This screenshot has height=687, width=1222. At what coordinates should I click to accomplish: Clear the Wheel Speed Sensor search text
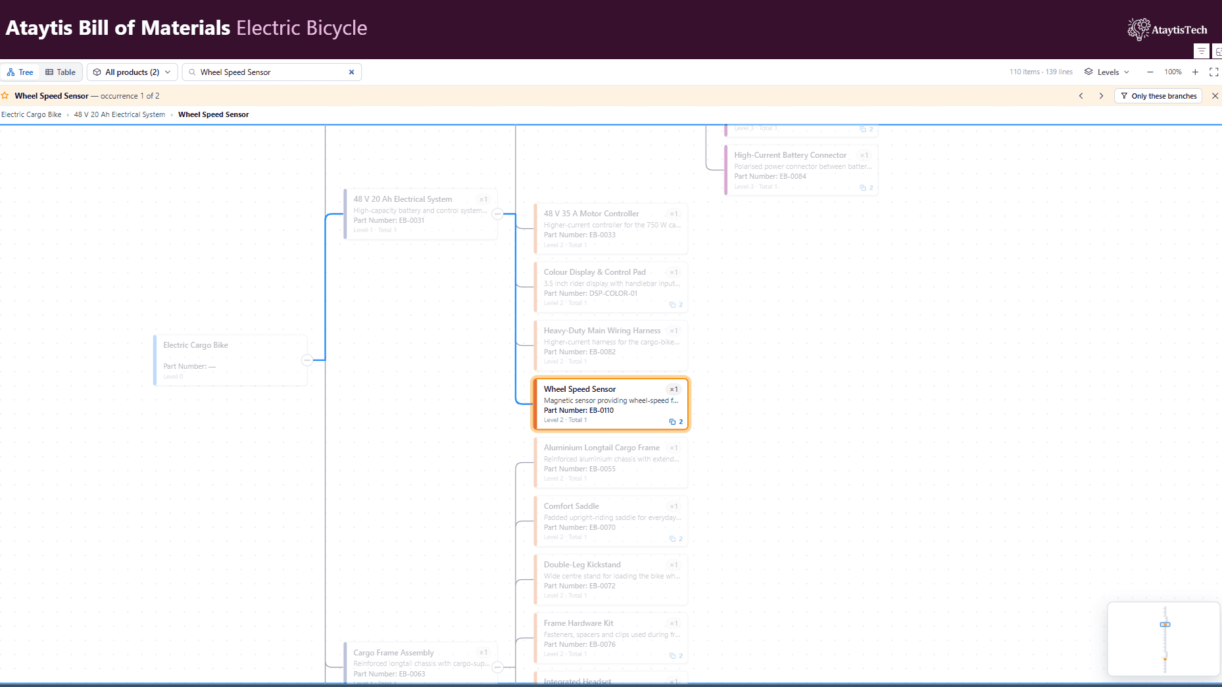pyautogui.click(x=351, y=72)
